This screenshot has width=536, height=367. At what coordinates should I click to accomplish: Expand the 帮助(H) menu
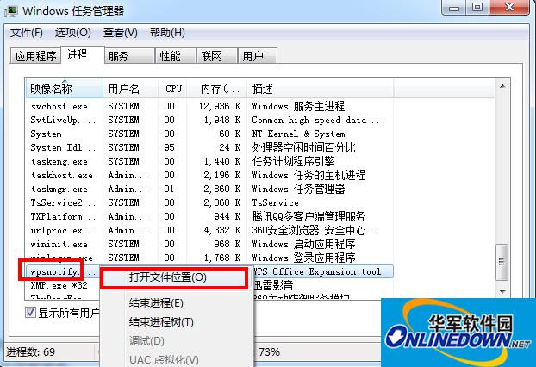[x=166, y=33]
